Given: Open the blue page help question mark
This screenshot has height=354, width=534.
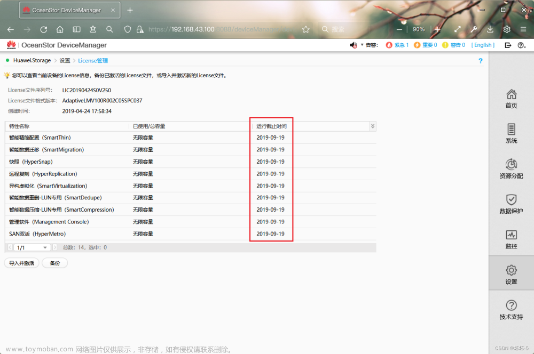Looking at the screenshot, I should click(x=481, y=61).
